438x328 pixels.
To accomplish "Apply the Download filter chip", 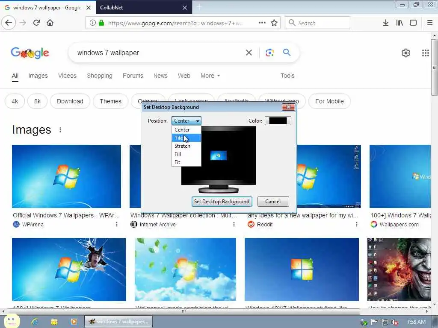I will point(70,101).
